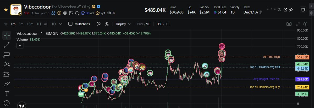Screen dimensions: 314x108
Task: Expand the side panel chevron arrow
Action: point(311,5)
